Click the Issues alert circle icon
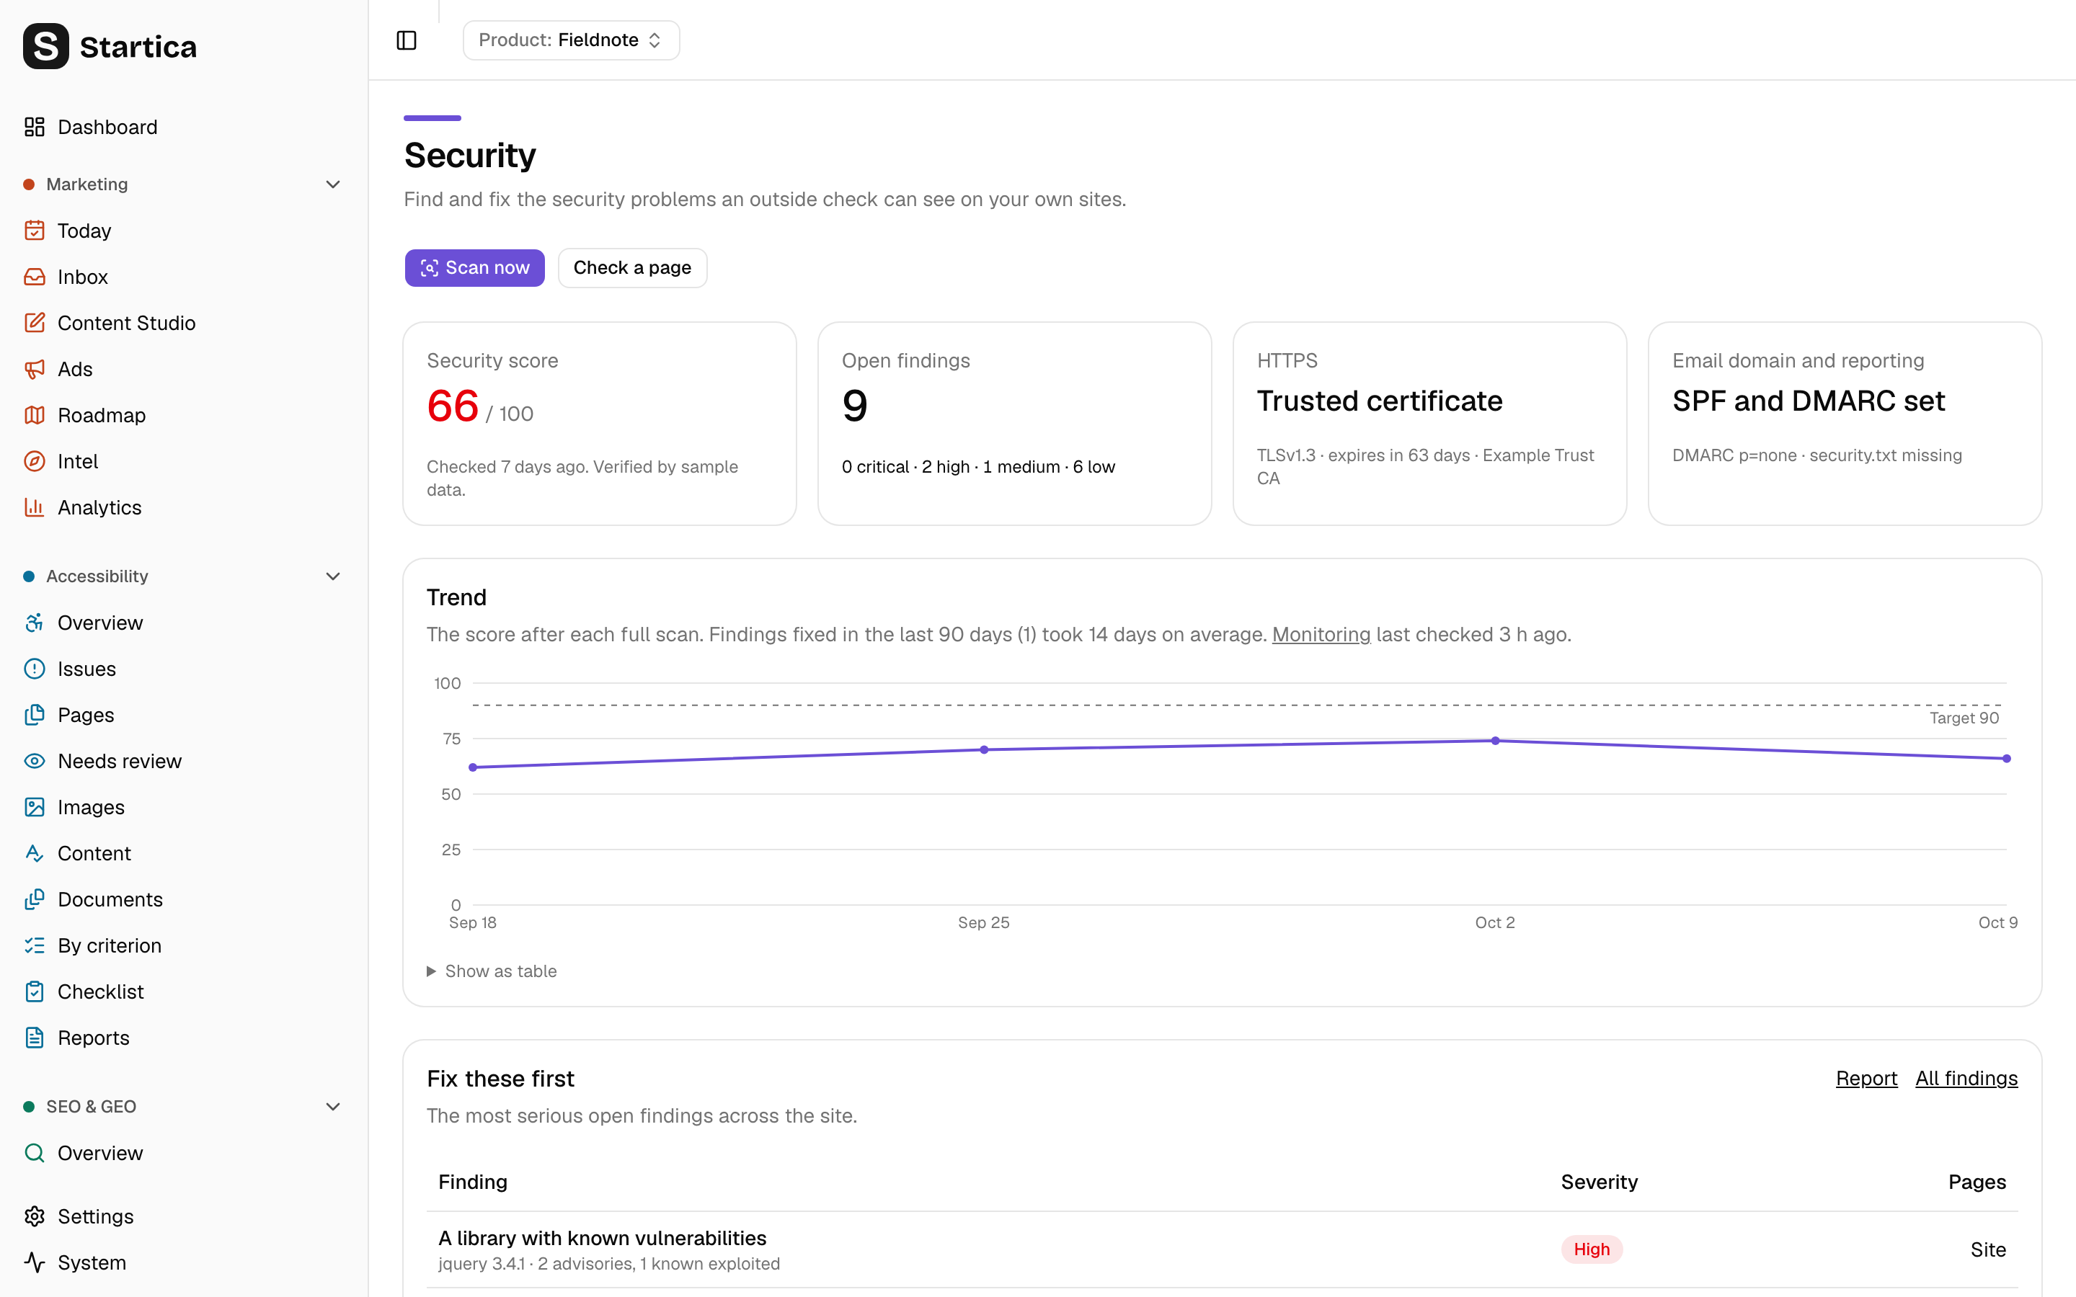 35,669
